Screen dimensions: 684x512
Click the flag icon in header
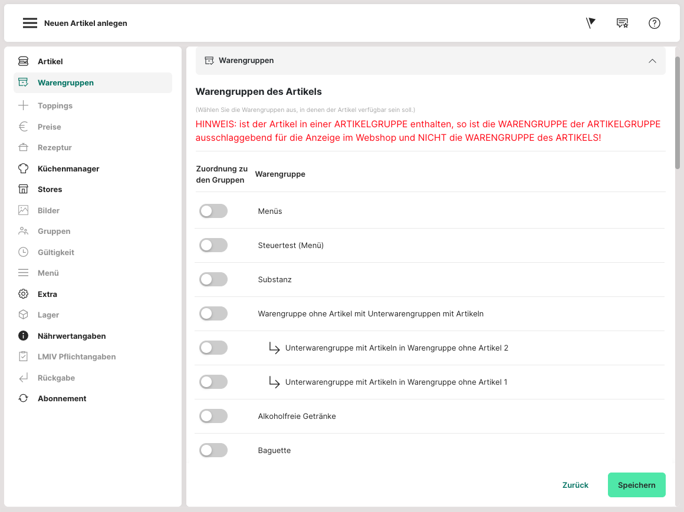click(x=590, y=23)
